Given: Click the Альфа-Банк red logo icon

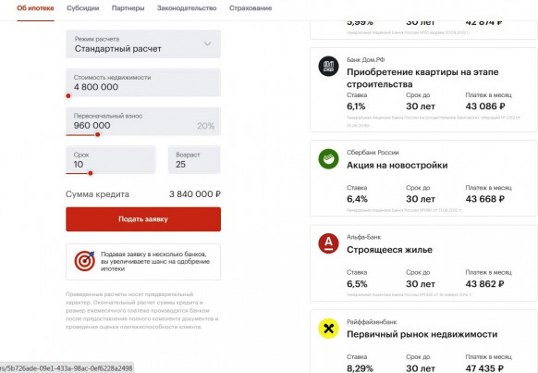Looking at the screenshot, I should pyautogui.click(x=328, y=243).
